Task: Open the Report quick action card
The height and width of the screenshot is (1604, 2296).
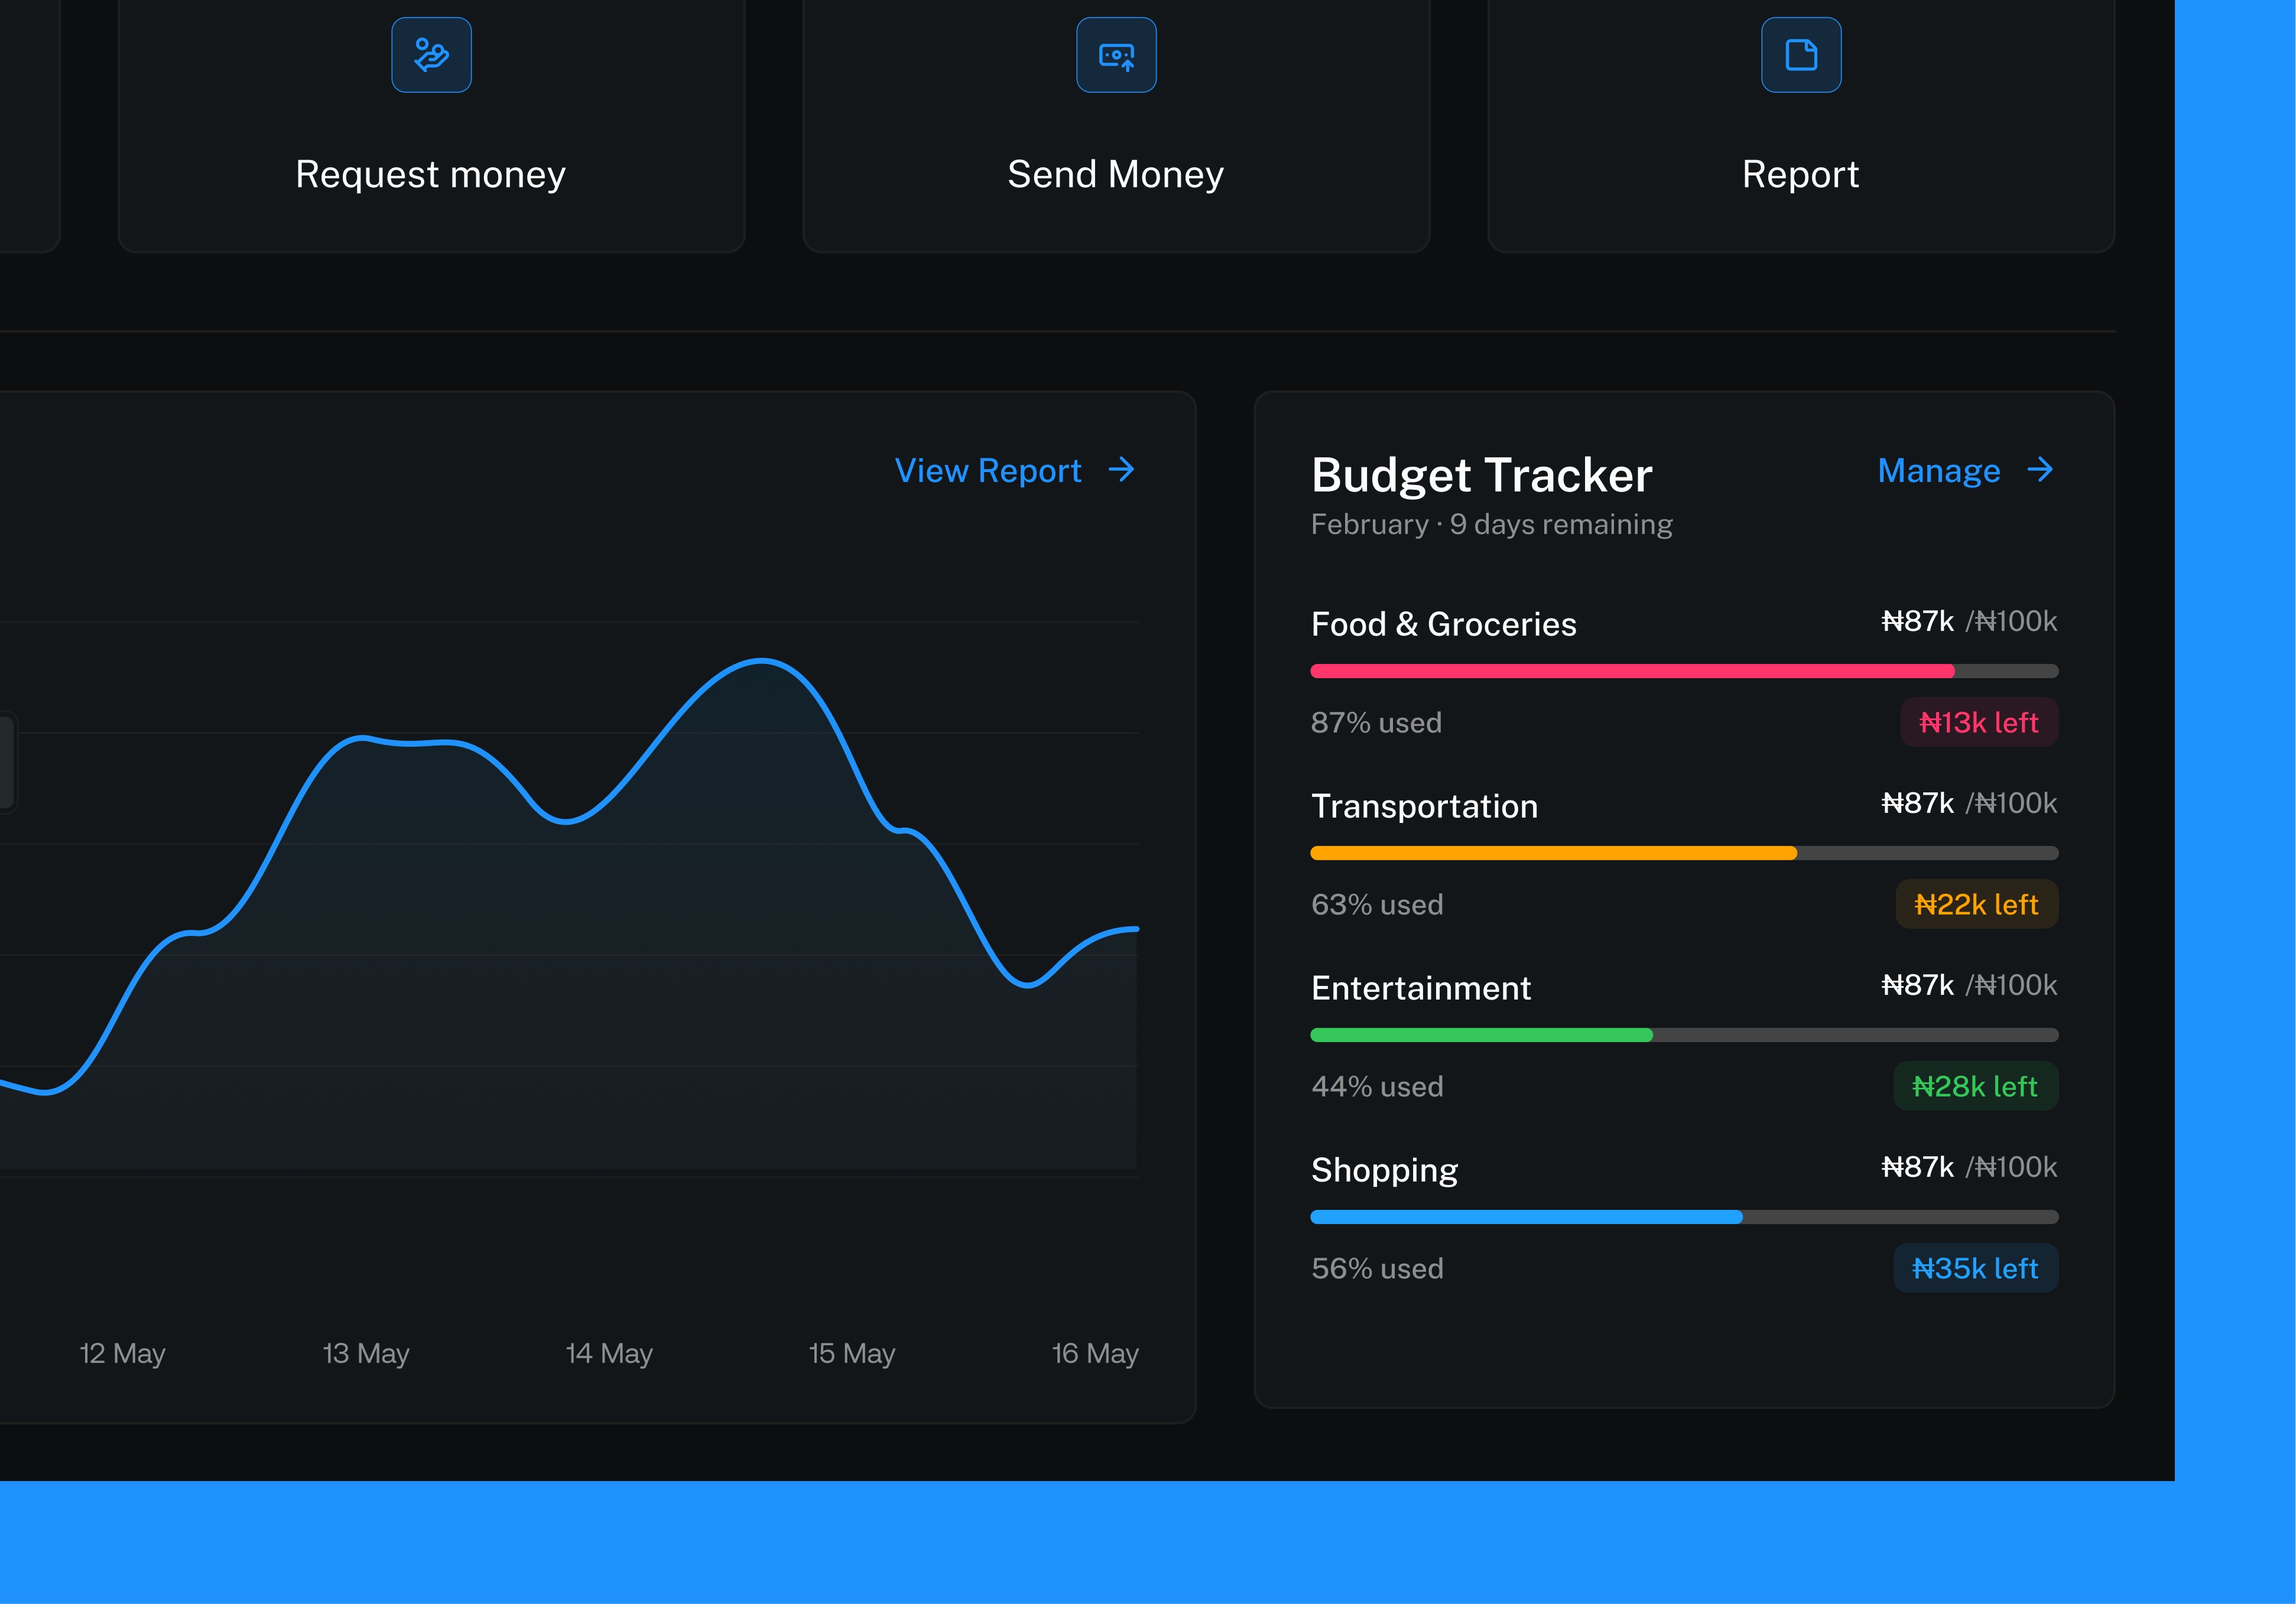Action: point(1800,174)
